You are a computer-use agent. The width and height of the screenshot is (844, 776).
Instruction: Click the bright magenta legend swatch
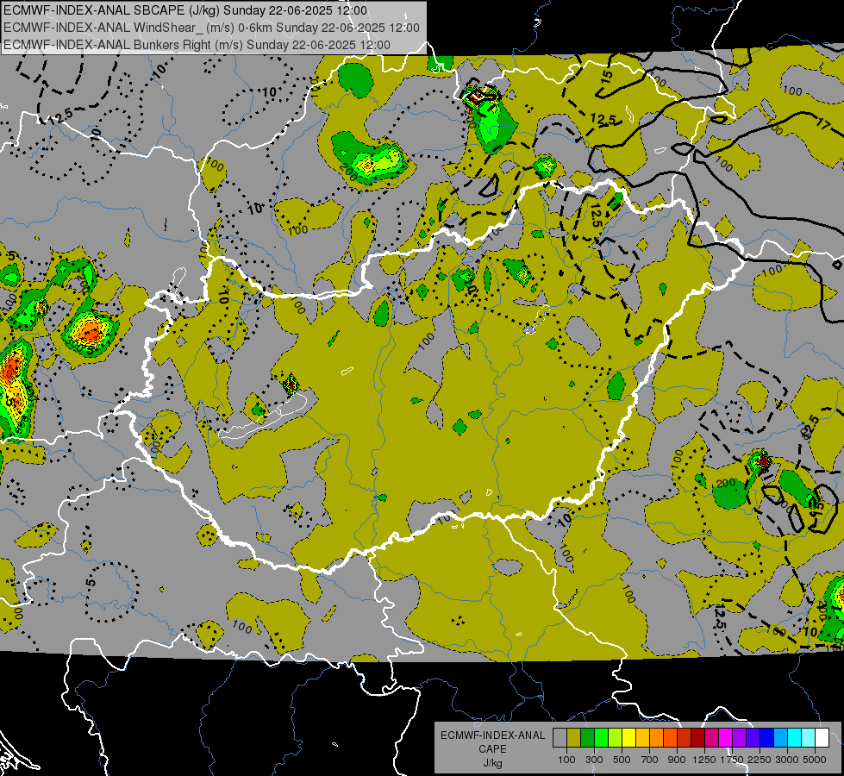[x=726, y=737]
